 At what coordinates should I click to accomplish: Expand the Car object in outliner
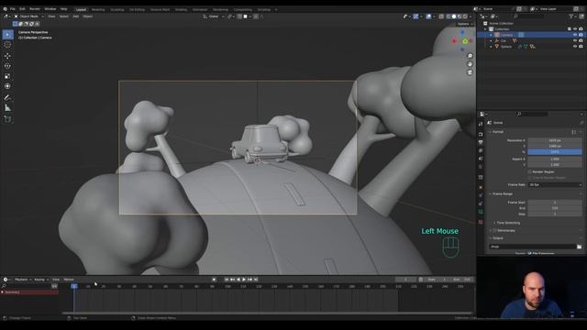pyautogui.click(x=492, y=40)
